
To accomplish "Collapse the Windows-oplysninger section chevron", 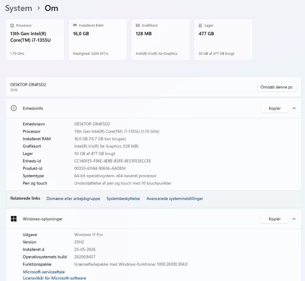I will point(294,219).
